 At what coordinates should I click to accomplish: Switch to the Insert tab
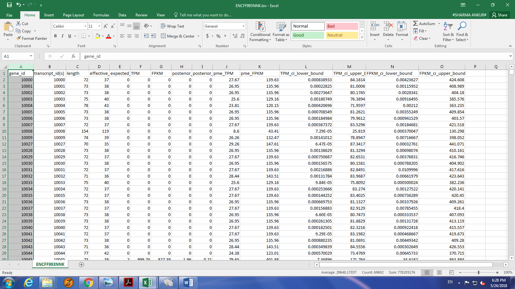[x=49, y=15]
